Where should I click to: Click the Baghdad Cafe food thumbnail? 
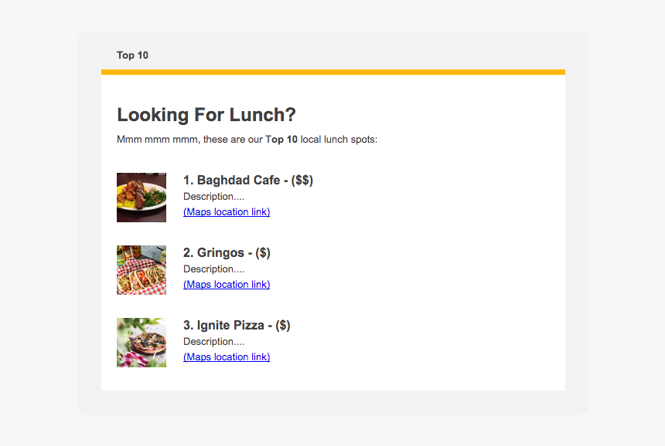(142, 198)
